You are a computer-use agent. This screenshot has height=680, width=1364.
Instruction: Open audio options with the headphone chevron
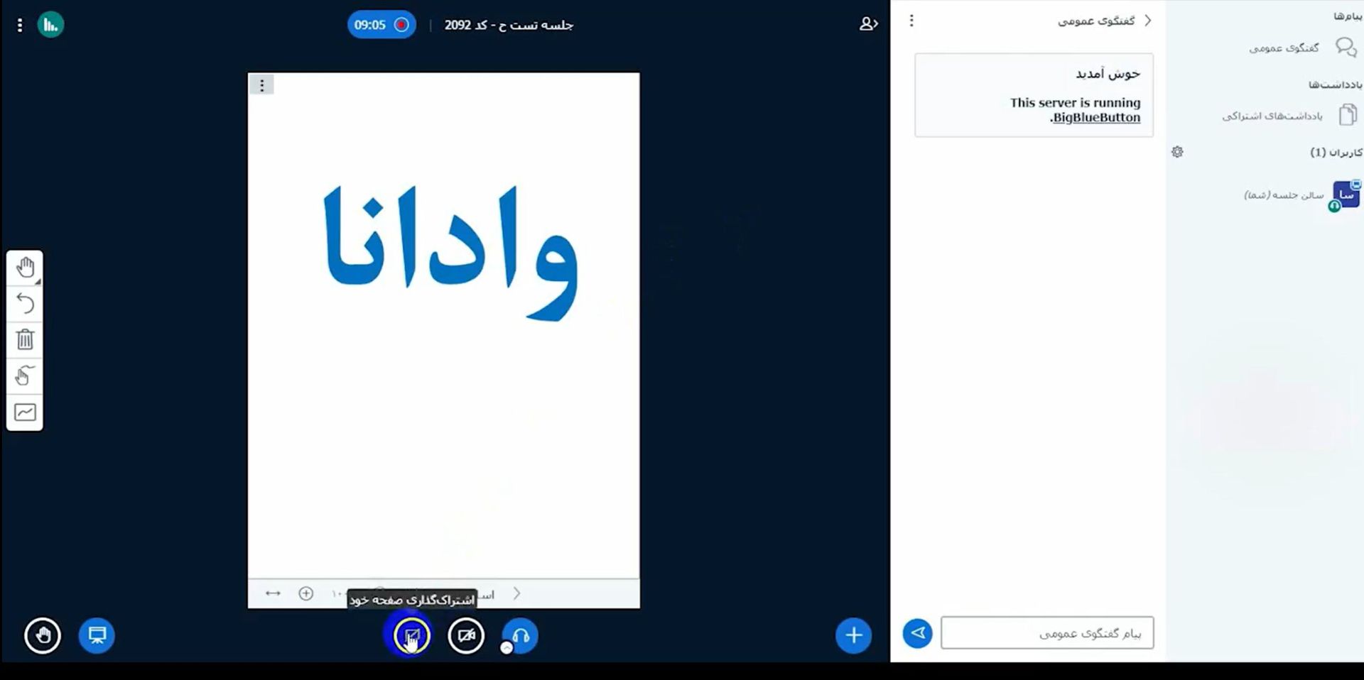point(507,647)
